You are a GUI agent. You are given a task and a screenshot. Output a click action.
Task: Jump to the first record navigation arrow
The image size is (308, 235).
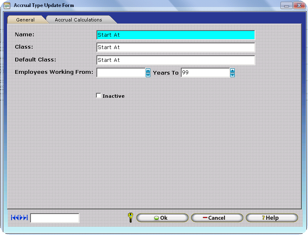13,218
